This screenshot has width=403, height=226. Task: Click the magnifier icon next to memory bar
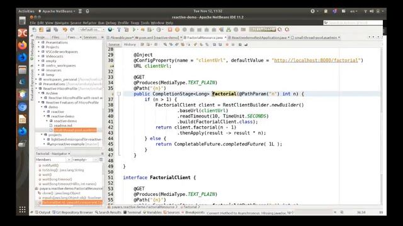[x=280, y=30]
